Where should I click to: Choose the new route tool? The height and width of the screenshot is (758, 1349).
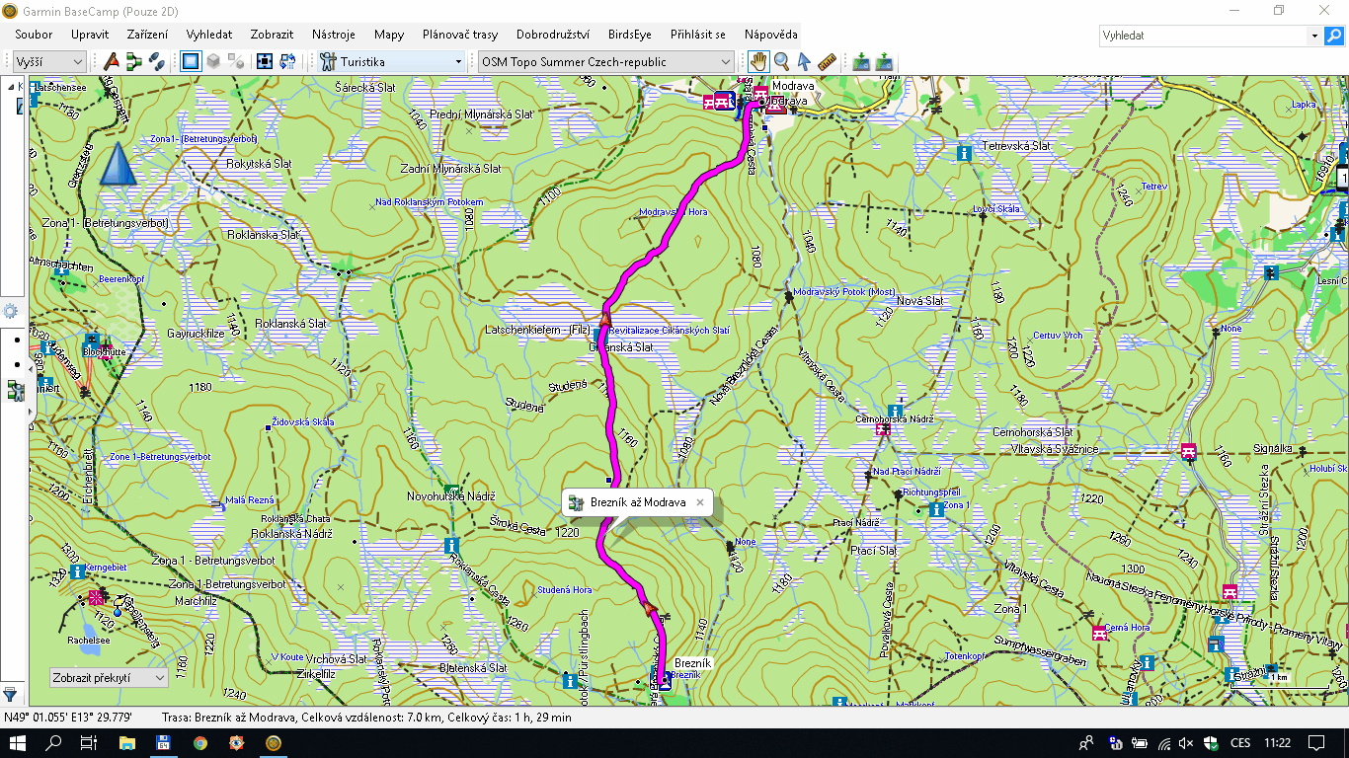[134, 61]
